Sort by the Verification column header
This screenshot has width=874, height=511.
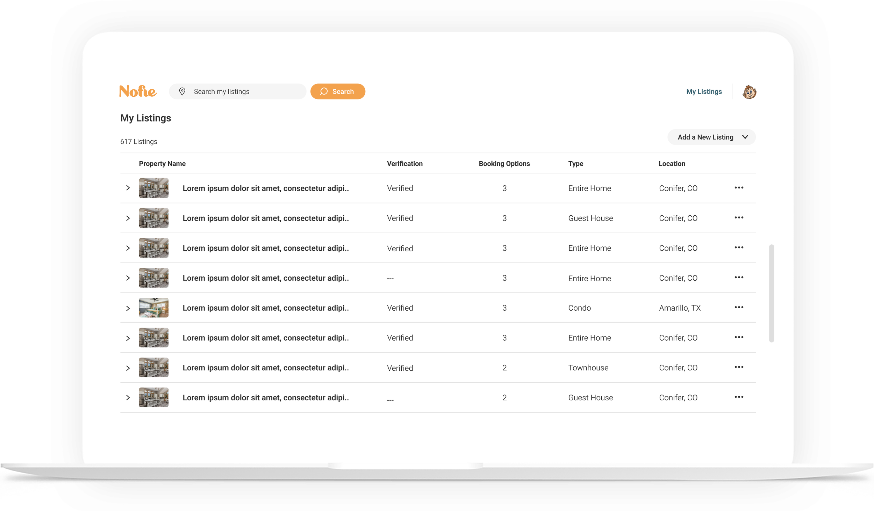point(404,164)
